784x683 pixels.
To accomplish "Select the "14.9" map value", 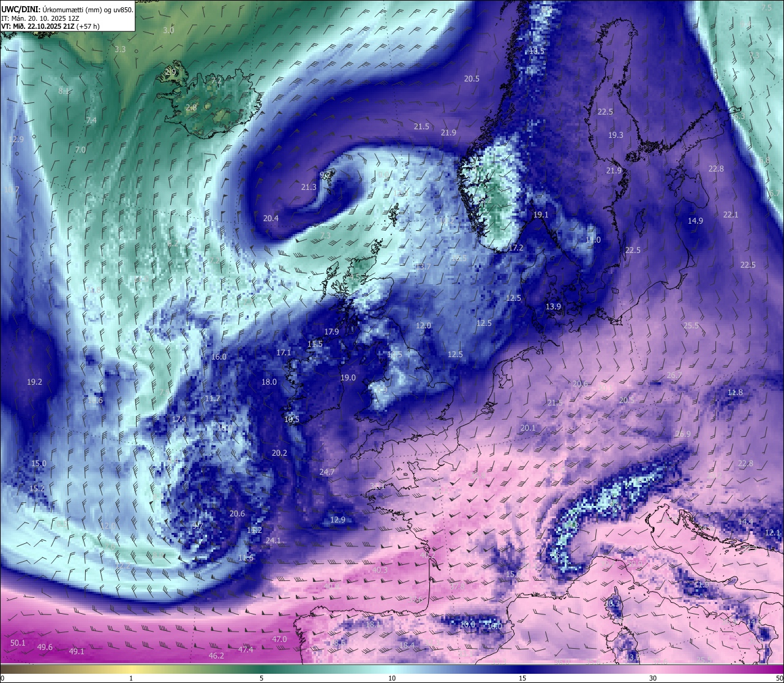I will pos(695,221).
